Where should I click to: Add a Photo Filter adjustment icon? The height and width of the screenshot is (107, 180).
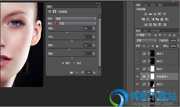157,19
